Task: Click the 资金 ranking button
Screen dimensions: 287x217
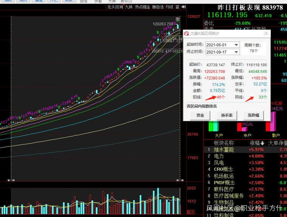Action: click(200, 115)
